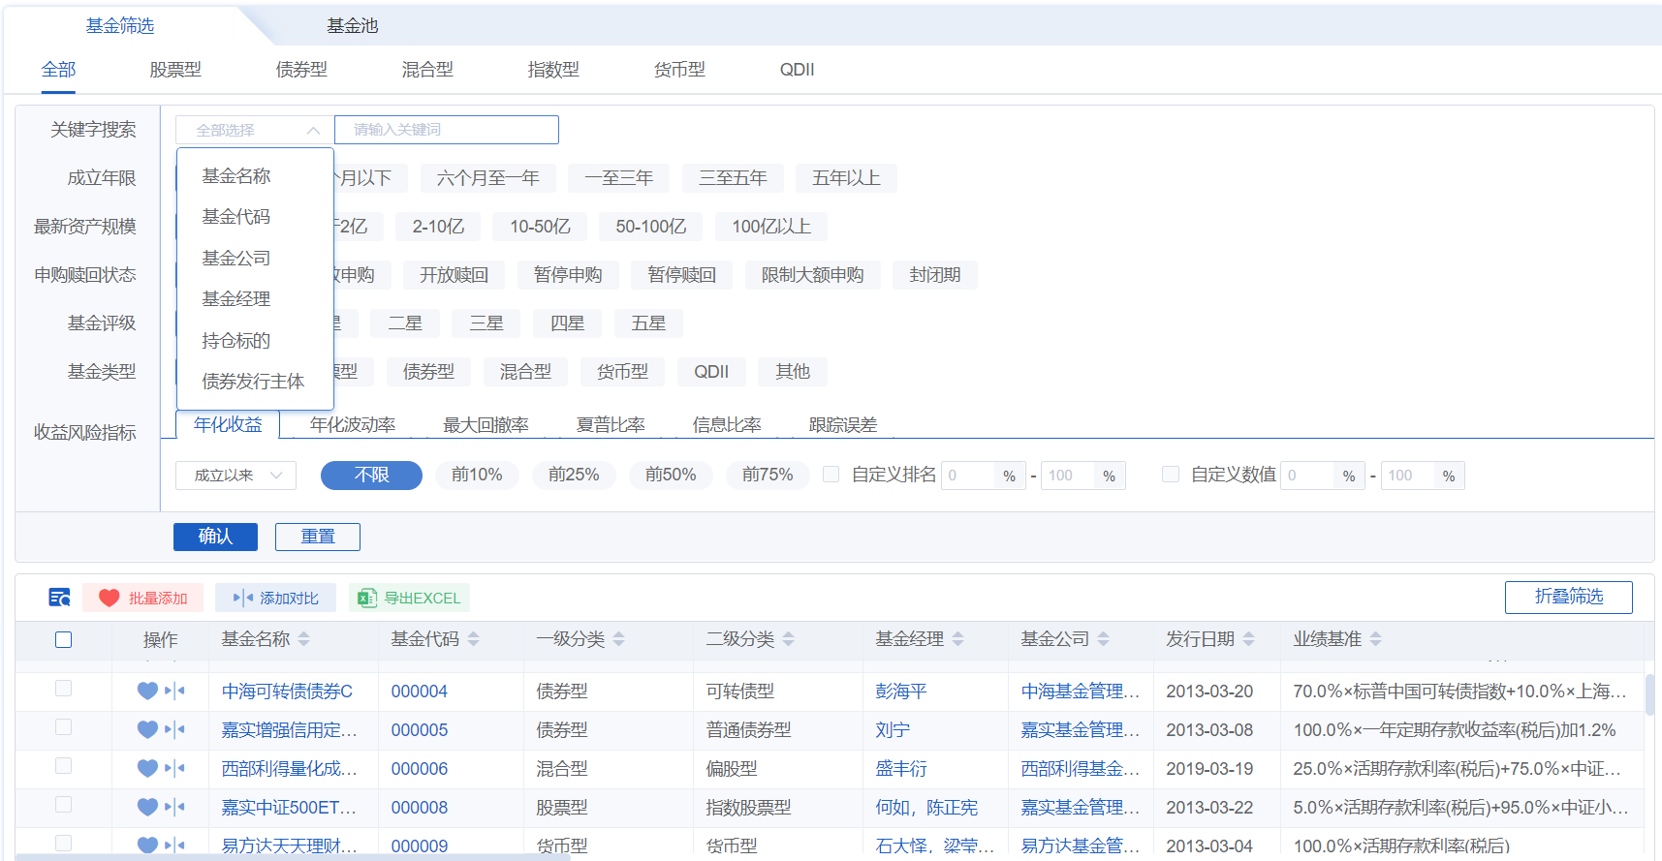Click heart icon for 中海可转债债券C row
Viewport: 1662px width, 861px height.
147,691
